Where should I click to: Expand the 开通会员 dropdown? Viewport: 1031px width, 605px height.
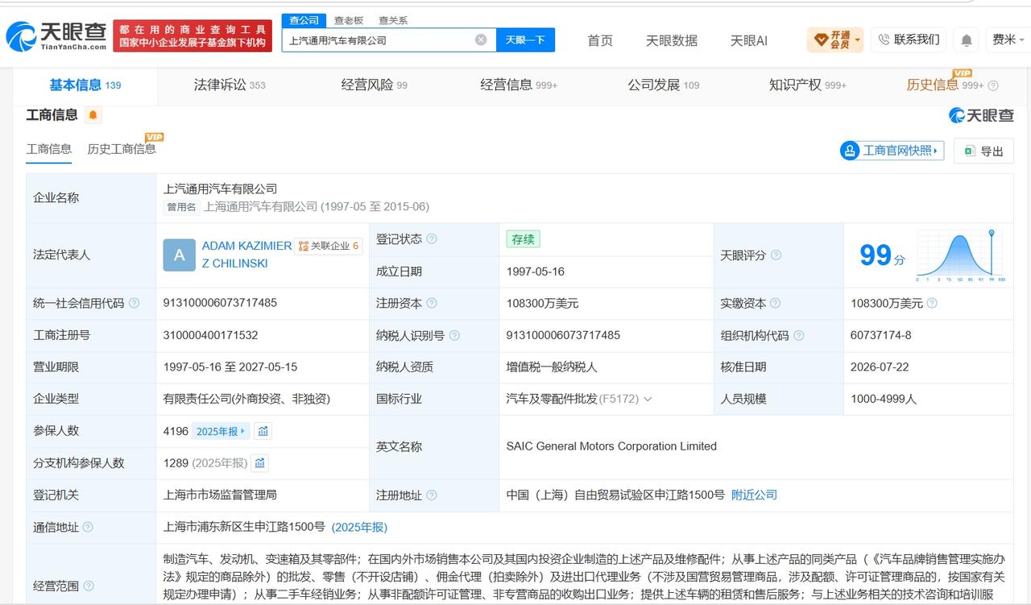[835, 39]
